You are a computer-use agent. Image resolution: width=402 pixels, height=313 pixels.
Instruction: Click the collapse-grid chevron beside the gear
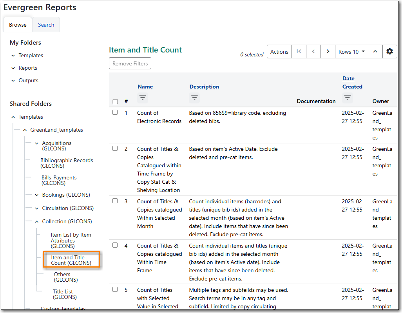coord(375,51)
